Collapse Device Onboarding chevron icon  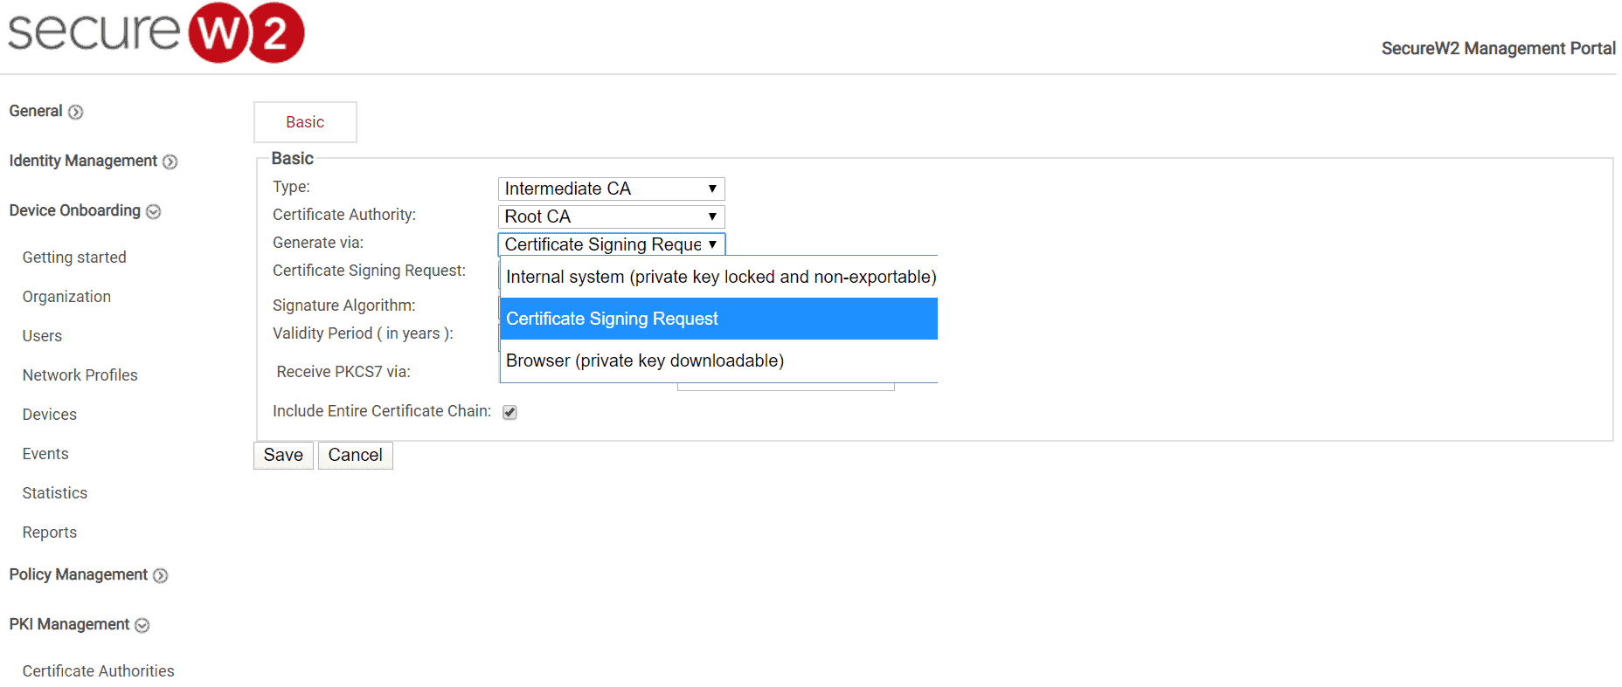[154, 211]
